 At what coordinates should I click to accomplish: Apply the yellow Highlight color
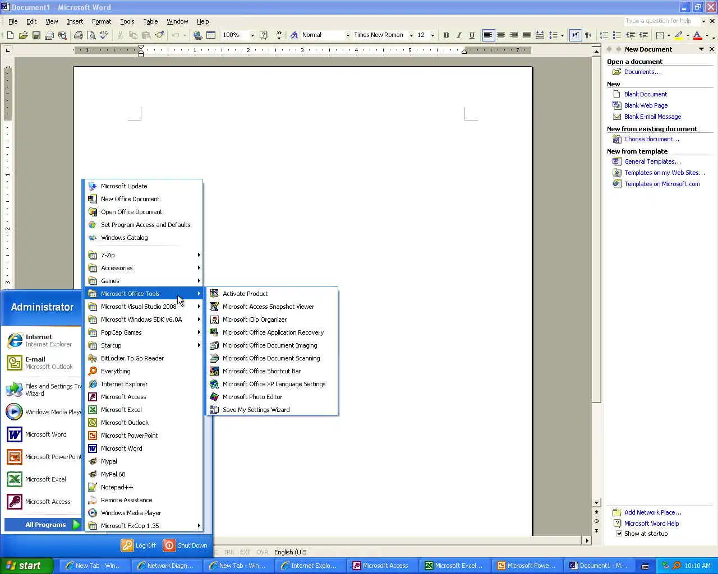[679, 35]
